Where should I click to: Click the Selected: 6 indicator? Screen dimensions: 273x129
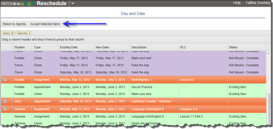tap(24, 33)
